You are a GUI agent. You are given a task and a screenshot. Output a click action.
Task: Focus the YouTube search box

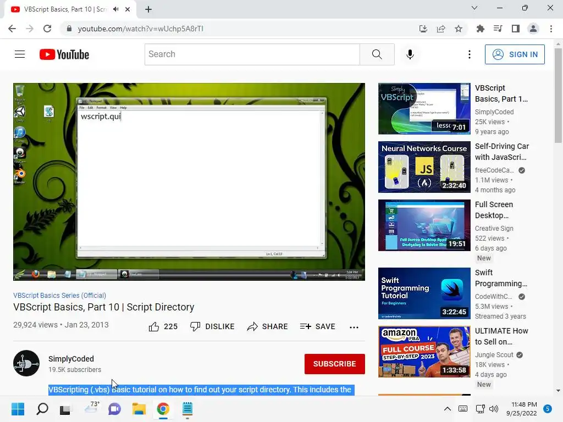coord(252,54)
